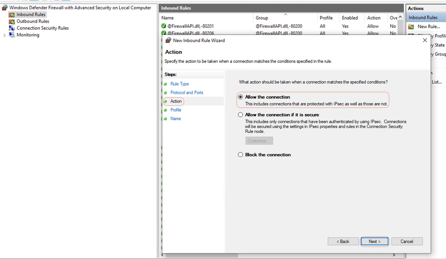Click the Connection Security Rules icon
This screenshot has height=259, width=446.
pos(12,28)
